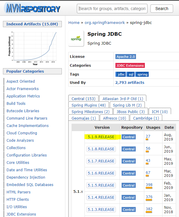This screenshot has height=217, width=179.
Task: Switch to the Spring Plugins (48) tab
Action: (x=89, y=105)
